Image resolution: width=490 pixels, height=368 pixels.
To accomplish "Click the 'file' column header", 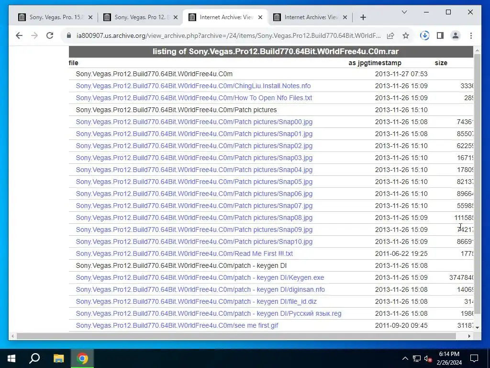I will [x=73, y=63].
